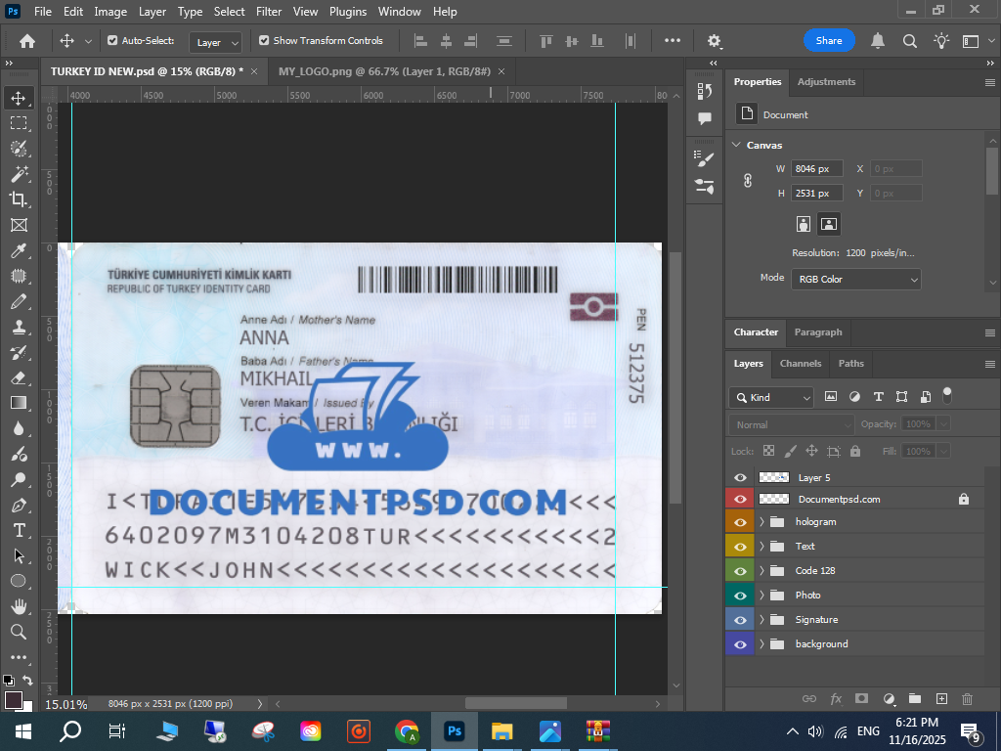The height and width of the screenshot is (751, 1001).
Task: Click the delete layer trash icon
Action: click(x=967, y=698)
